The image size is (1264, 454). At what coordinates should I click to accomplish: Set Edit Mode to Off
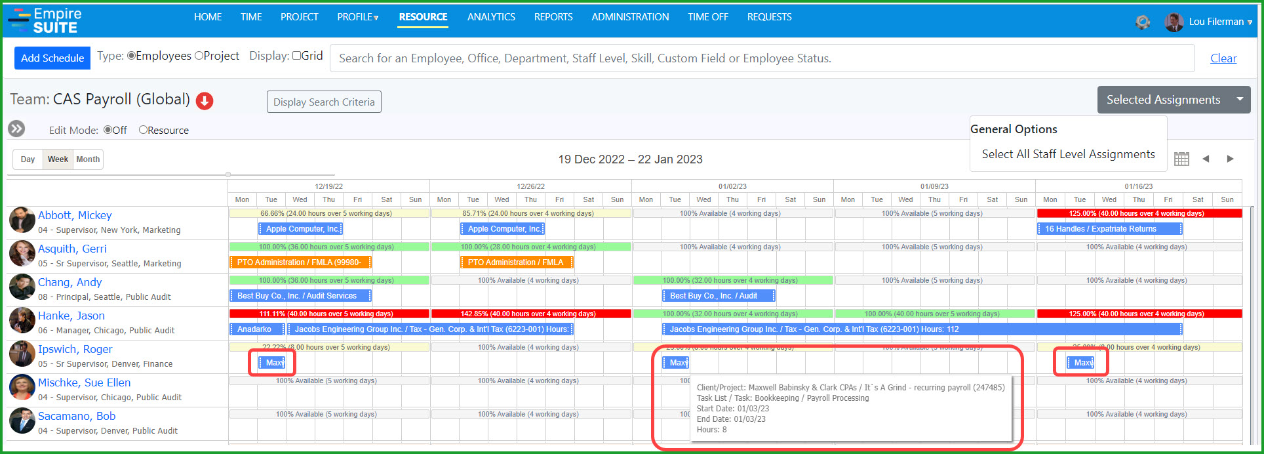pos(108,130)
